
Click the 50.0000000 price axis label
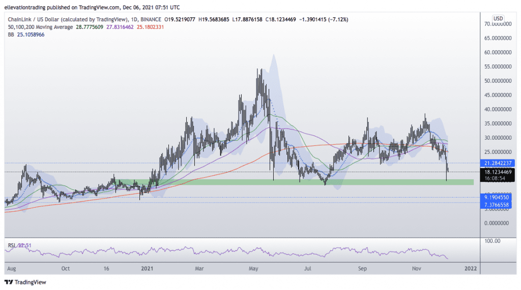(498, 81)
